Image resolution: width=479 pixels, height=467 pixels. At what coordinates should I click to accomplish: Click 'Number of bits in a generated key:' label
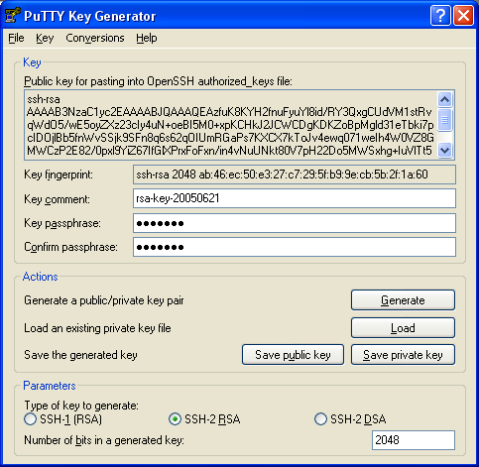pos(104,440)
